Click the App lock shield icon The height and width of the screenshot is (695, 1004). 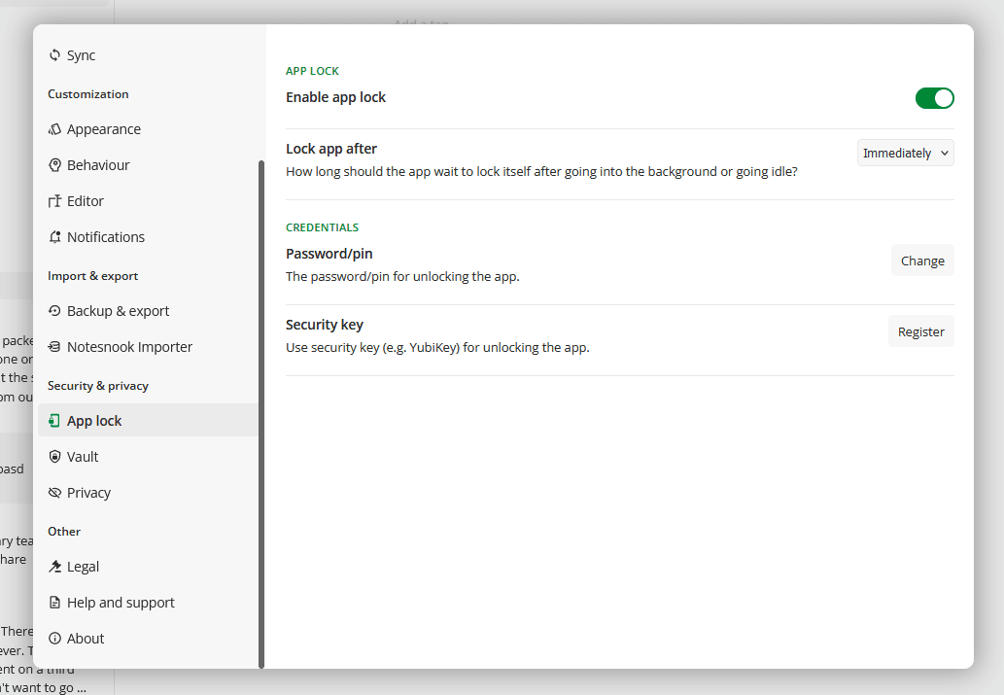[x=54, y=420]
